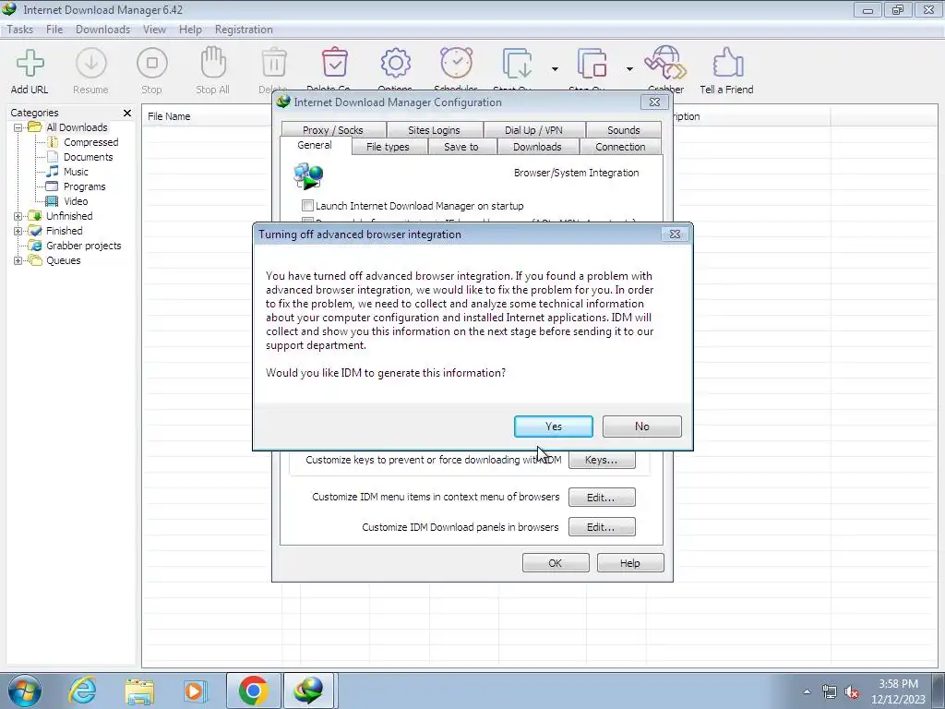The width and height of the screenshot is (945, 709).
Task: Click the Stop Queue toolbar icon
Action: click(x=592, y=64)
